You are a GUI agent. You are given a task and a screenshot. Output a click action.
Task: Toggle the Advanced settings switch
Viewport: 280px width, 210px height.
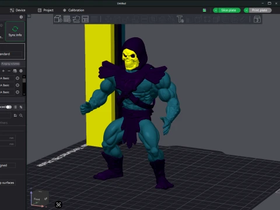coord(9,107)
